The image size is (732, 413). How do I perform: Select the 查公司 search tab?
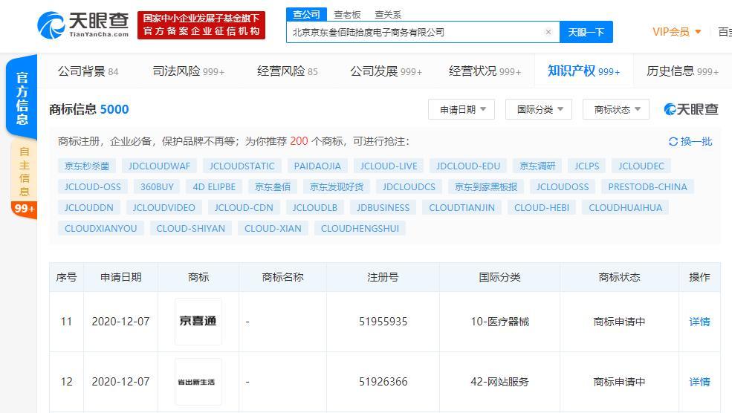point(306,14)
